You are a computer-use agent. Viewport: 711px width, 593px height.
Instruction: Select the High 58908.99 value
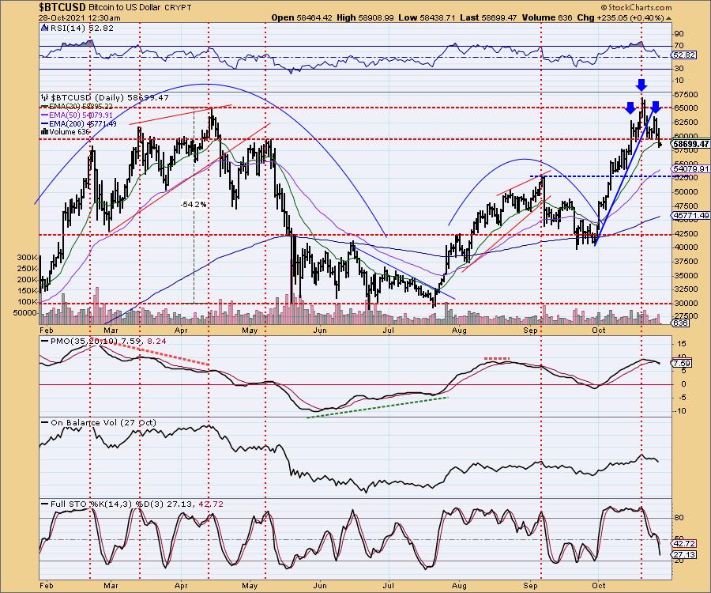pos(366,17)
